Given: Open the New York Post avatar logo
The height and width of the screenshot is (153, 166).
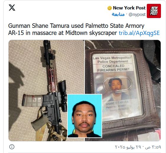Looking at the screenshot, I should pyautogui.click(x=154, y=11).
